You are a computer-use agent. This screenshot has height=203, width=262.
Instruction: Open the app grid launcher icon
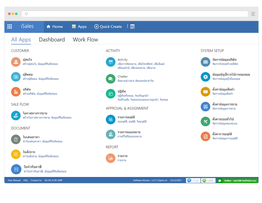click(10, 26)
